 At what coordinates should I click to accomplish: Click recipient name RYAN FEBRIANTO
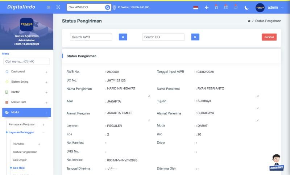coord(211,88)
